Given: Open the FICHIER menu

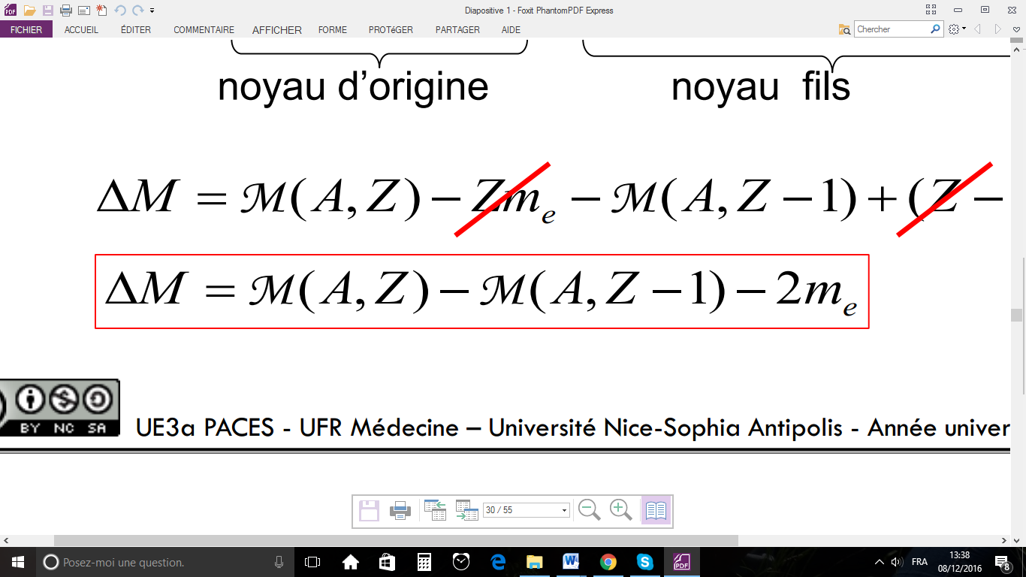Looking at the screenshot, I should pos(26,30).
